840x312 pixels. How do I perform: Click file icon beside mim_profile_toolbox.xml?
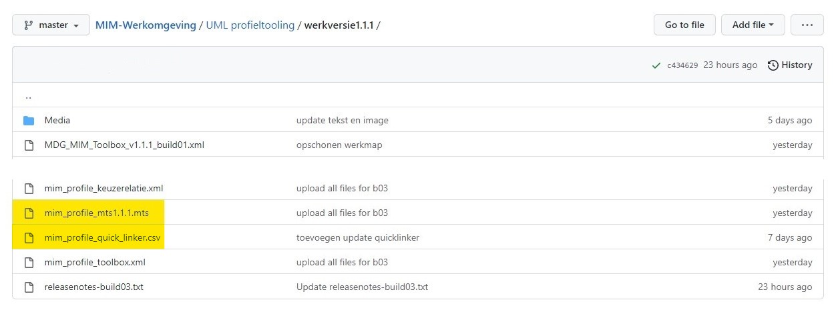click(29, 263)
